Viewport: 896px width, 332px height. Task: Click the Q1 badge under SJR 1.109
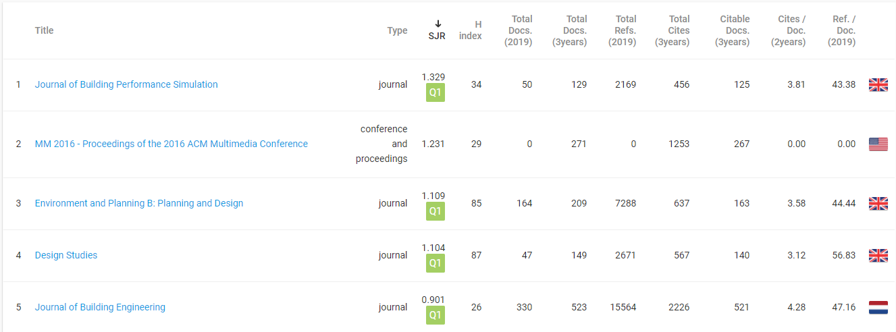click(x=436, y=212)
